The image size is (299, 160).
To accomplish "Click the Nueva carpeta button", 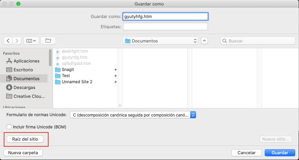I will [x=23, y=153].
